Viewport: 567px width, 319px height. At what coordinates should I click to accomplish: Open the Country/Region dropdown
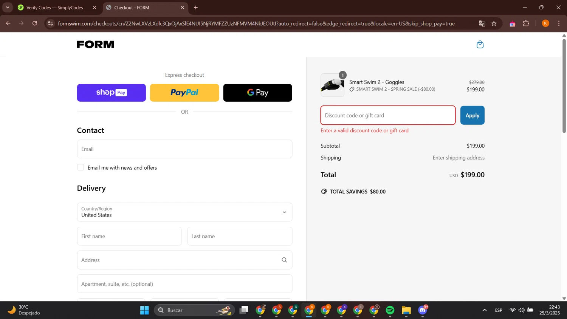pos(184,212)
